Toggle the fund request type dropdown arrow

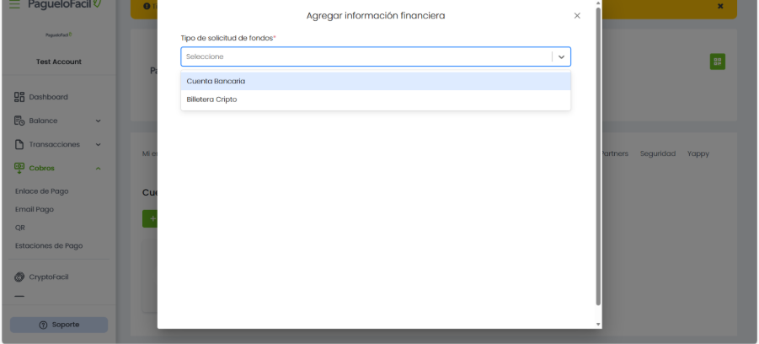562,56
